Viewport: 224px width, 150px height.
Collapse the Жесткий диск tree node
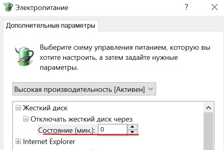coord(18,108)
